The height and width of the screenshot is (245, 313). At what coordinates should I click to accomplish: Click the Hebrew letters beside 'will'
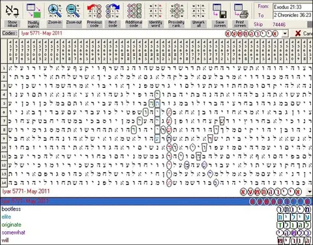point(293,240)
